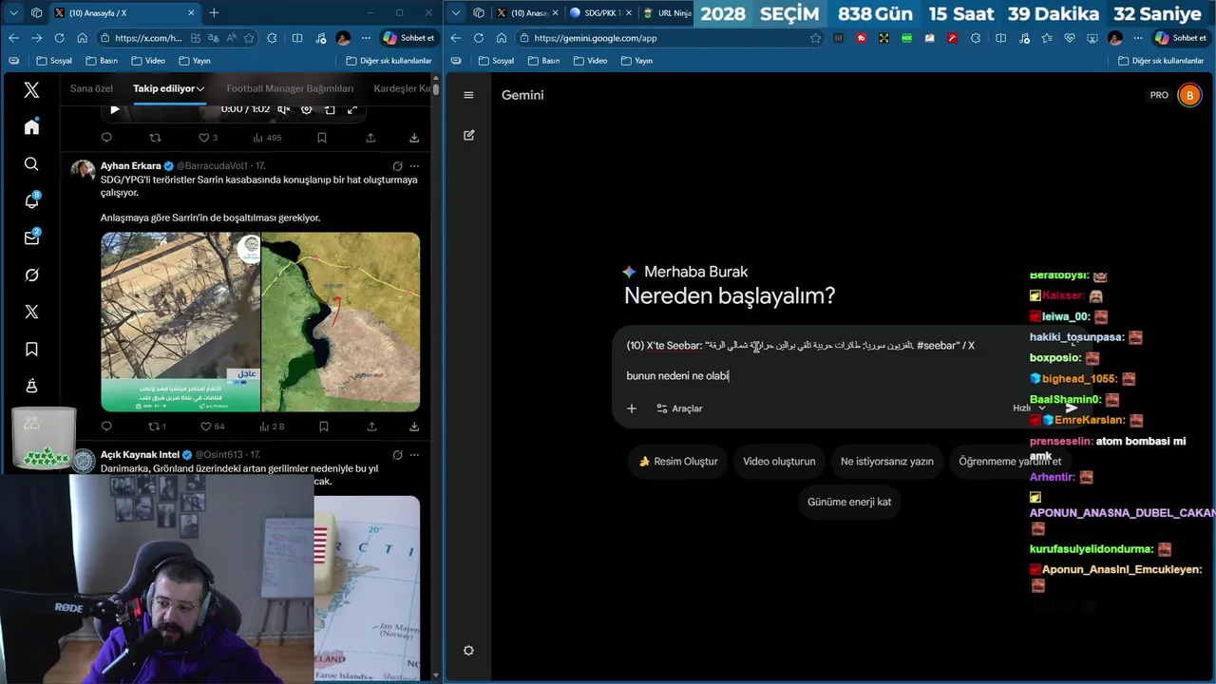The width and height of the screenshot is (1216, 684).
Task: Open the Hızlı model selector dropdown
Action: (1030, 408)
